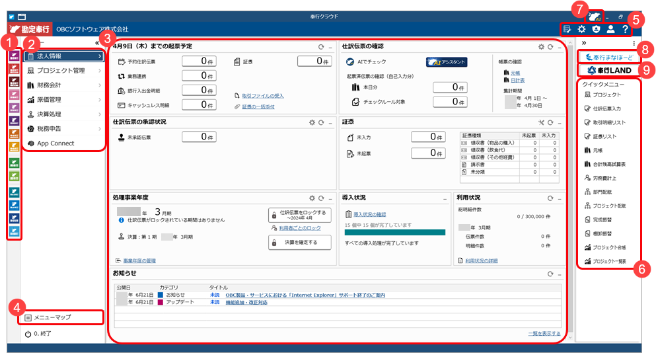Viewport: 656px width, 353px height.
Task: Select 原価管理 menu item
Action: click(63, 100)
